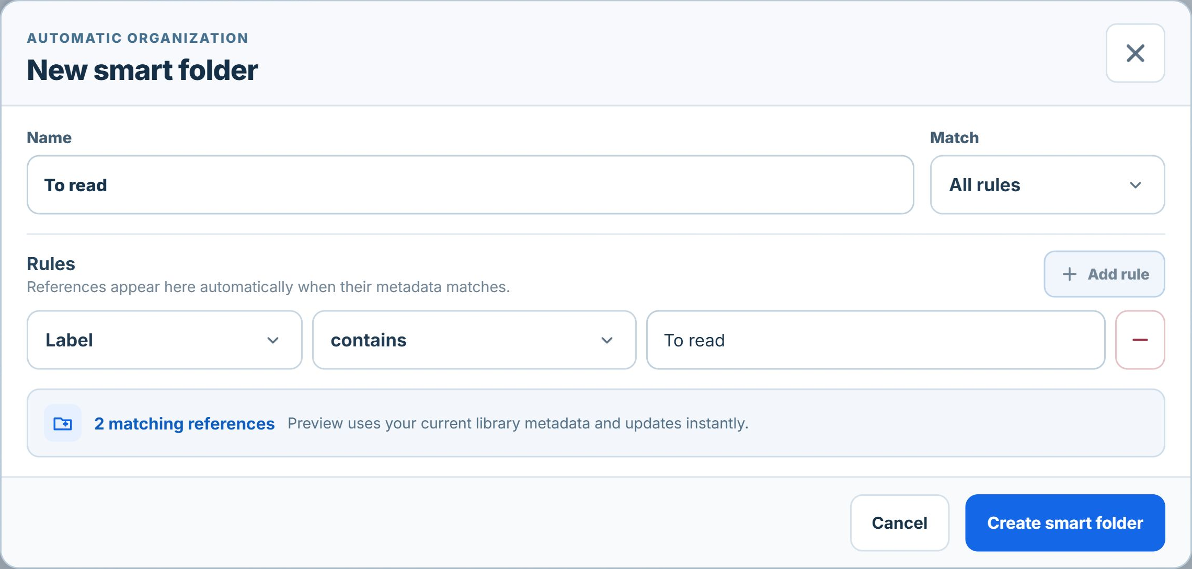The height and width of the screenshot is (569, 1192).
Task: Add a new rule
Action: click(1104, 274)
